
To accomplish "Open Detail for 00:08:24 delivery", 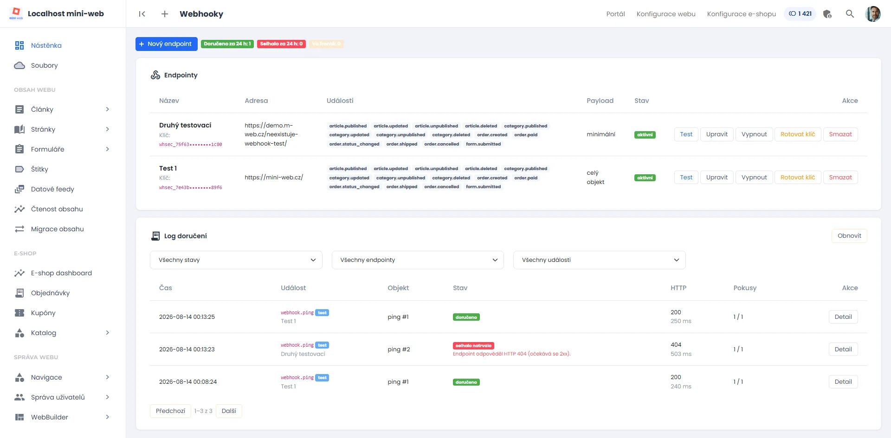I will click(843, 382).
